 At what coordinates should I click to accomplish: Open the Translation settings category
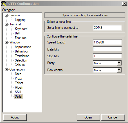22,56
